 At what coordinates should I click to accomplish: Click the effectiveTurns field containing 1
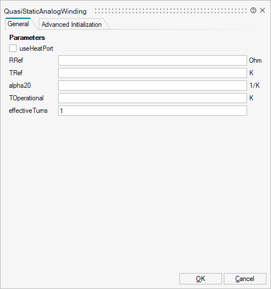153,111
